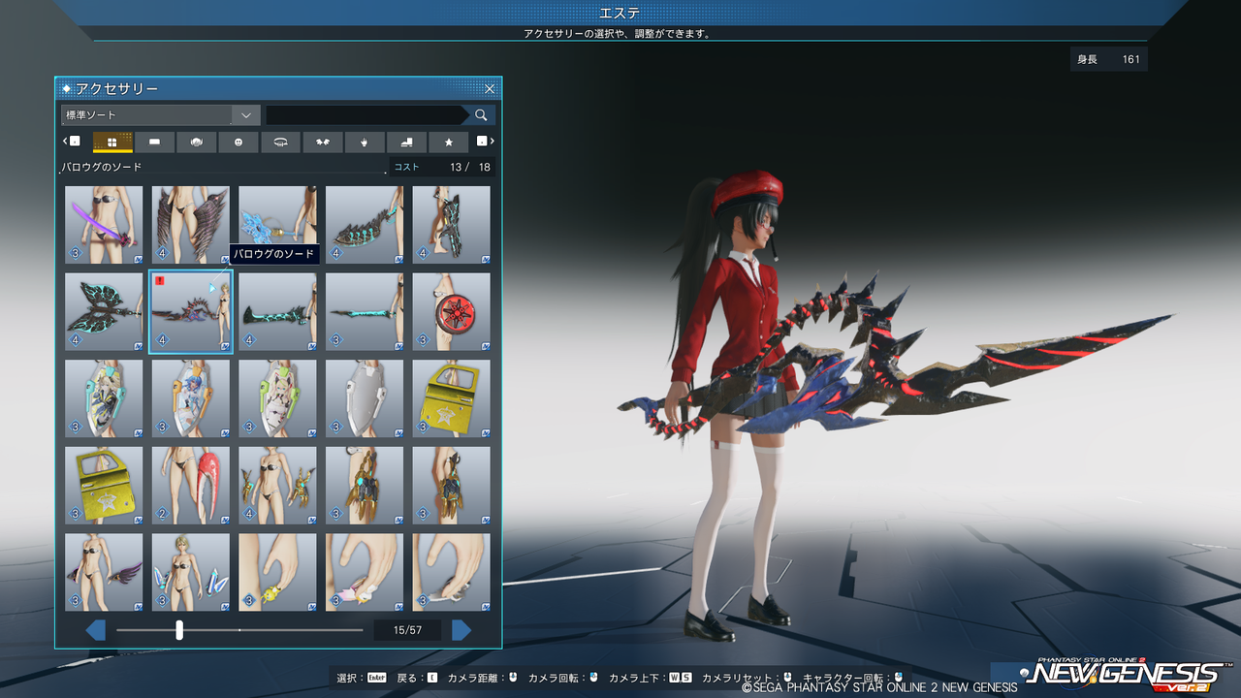Switch to the face accessories tab

(x=239, y=142)
